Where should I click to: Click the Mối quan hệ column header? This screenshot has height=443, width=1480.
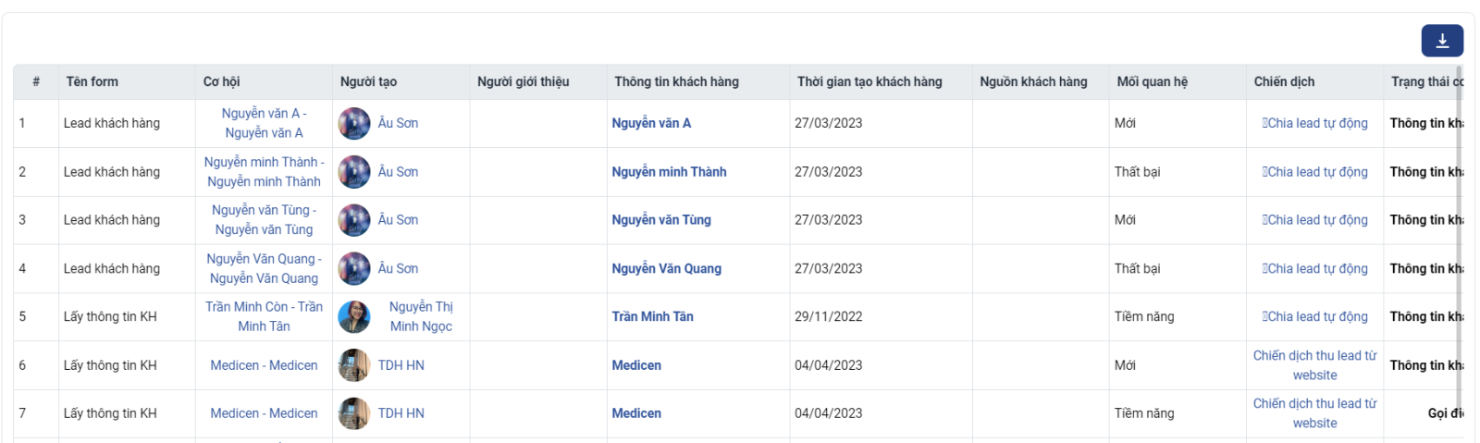[1153, 81]
